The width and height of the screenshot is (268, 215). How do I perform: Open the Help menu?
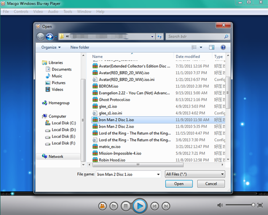[x=100, y=12]
